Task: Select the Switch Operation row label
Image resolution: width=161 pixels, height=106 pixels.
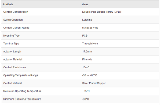Action: pos(13,20)
